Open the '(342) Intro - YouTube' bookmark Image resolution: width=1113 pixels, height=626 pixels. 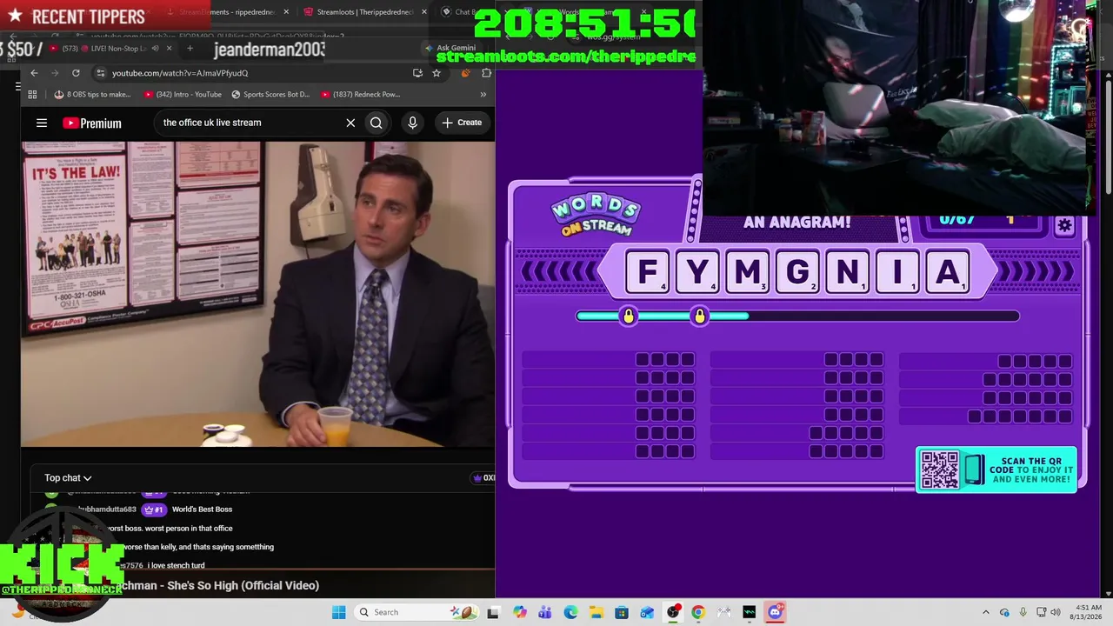(183, 94)
